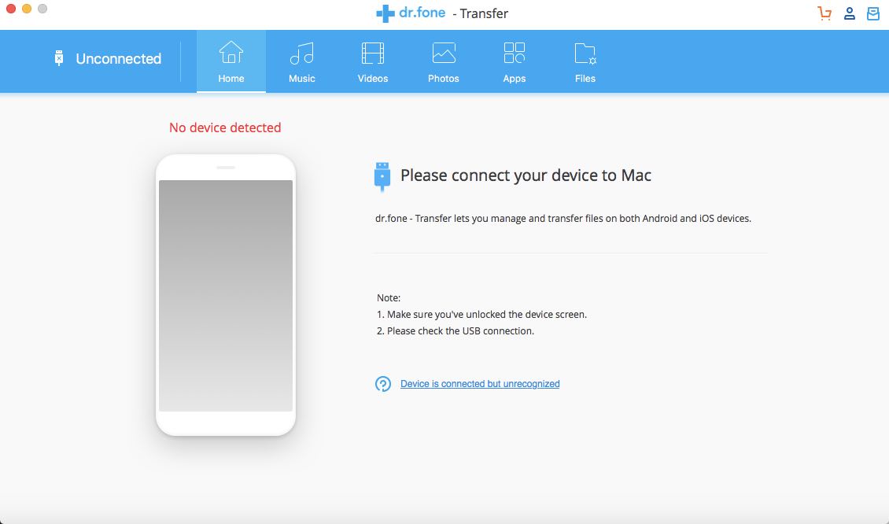Minimize the window with the yellow button

(27, 9)
